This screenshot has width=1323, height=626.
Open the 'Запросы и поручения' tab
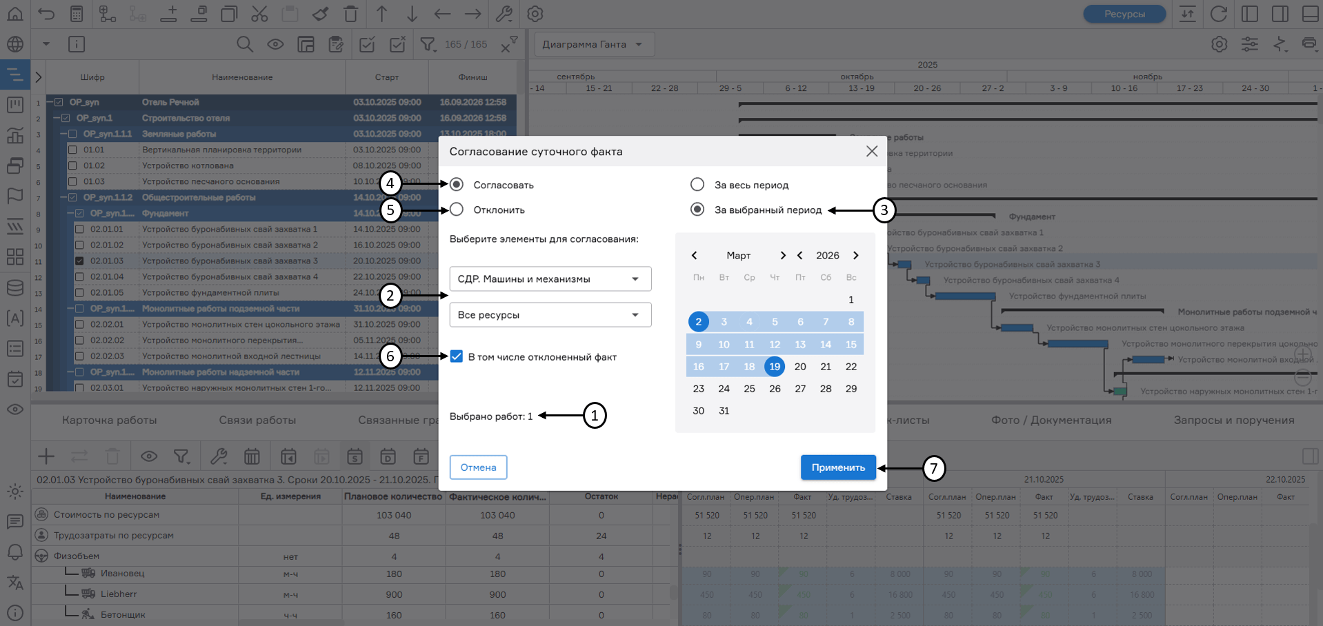[x=1233, y=420]
